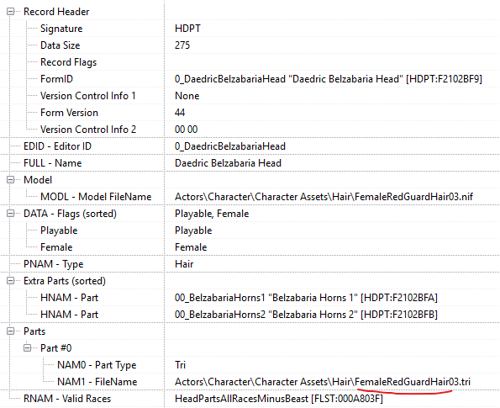Click the Belzabaria Horns 2 part value
Viewport: 500px width, 408px height.
(x=306, y=315)
